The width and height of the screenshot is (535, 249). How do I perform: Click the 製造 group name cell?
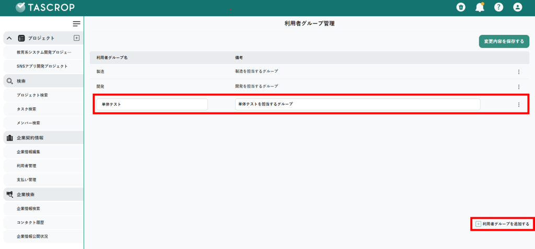[x=100, y=71]
